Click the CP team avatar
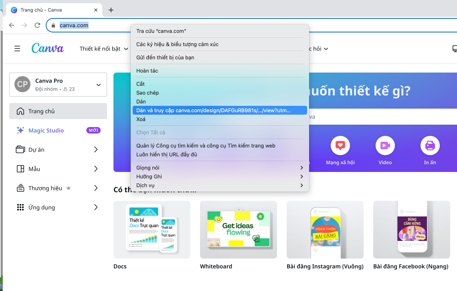 coord(22,84)
